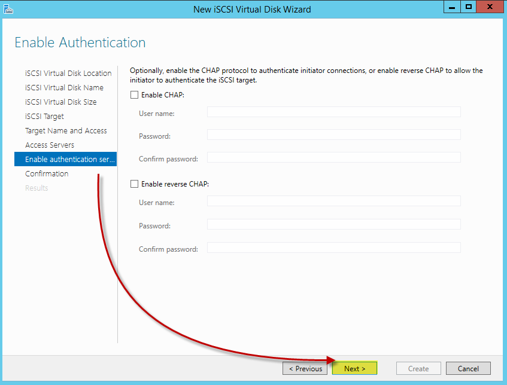This screenshot has width=507, height=385.
Task: Go back with Previous button
Action: pyautogui.click(x=305, y=368)
